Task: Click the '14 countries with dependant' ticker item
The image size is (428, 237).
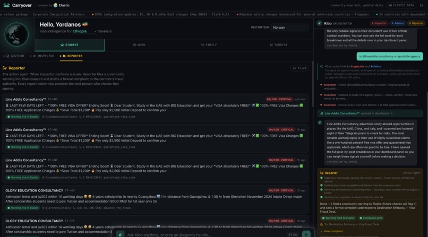Action: (402, 14)
